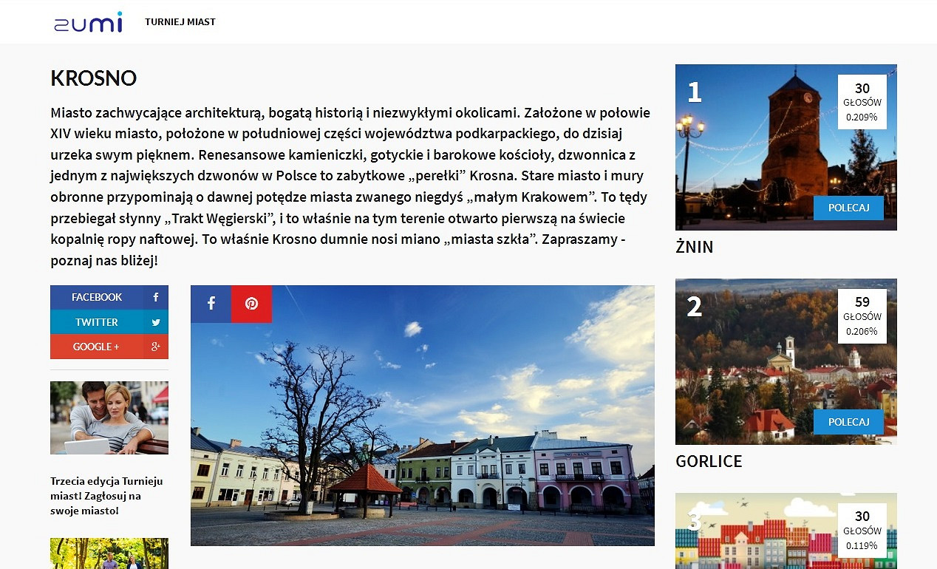
Task: Click the Twitter bird icon
Action: click(155, 322)
